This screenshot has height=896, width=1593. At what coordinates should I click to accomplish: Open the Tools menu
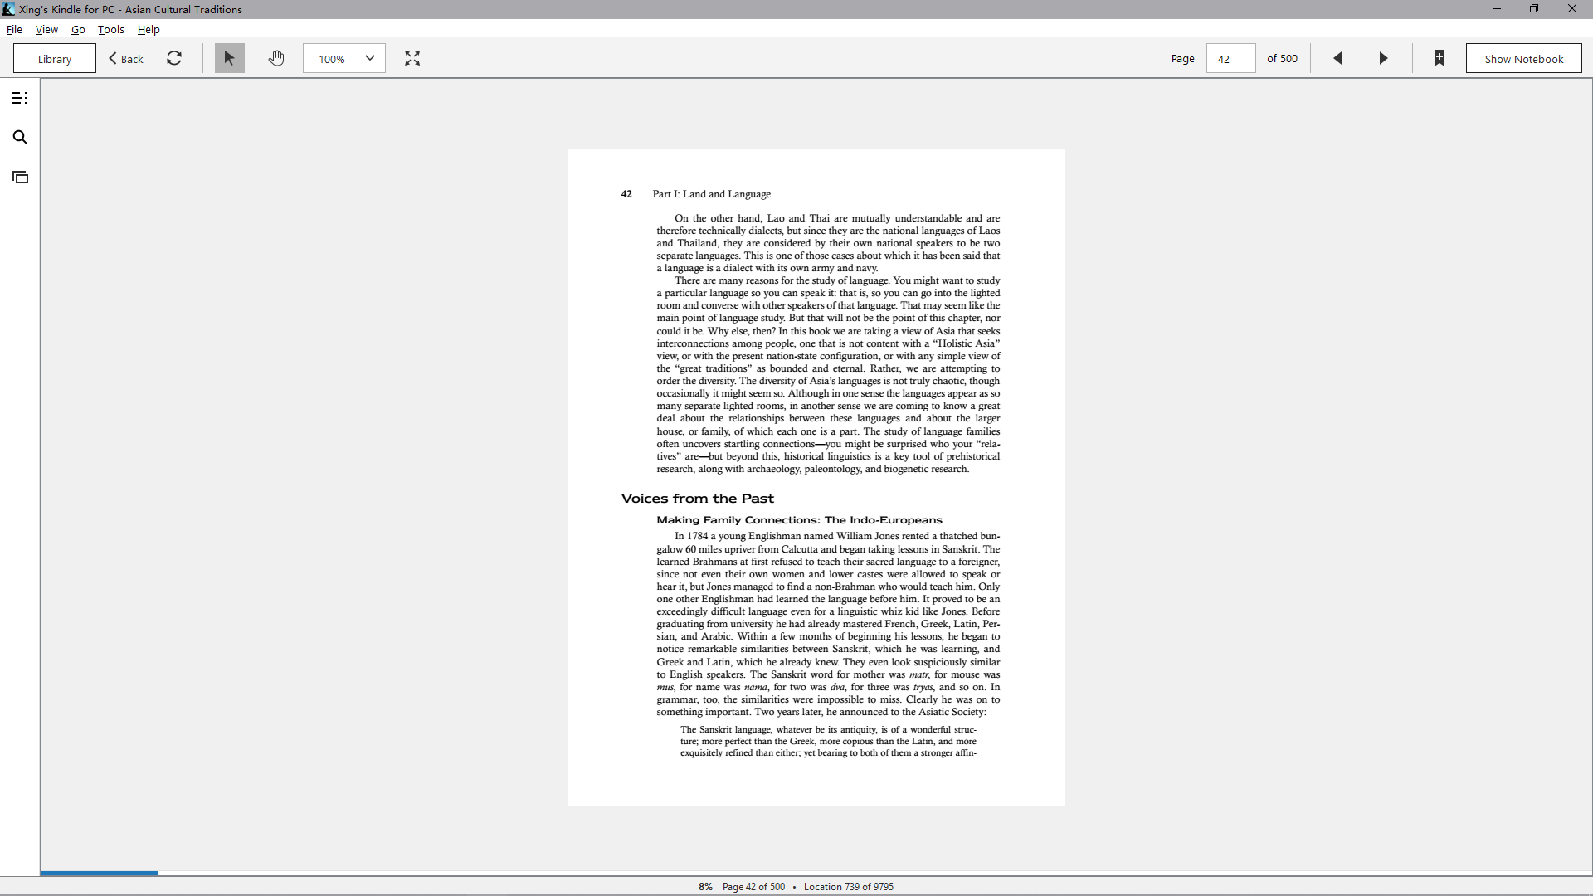pos(111,29)
